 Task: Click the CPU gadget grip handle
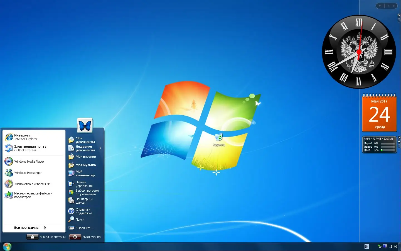click(x=399, y=145)
